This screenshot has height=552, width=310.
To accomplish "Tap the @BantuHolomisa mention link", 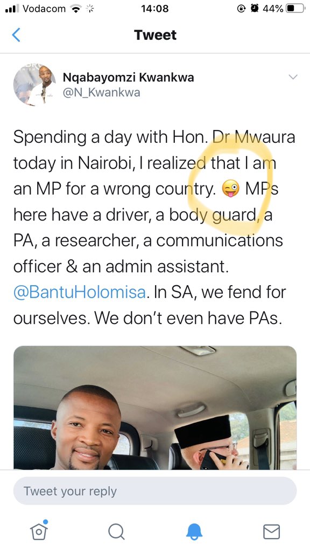I will [x=80, y=293].
